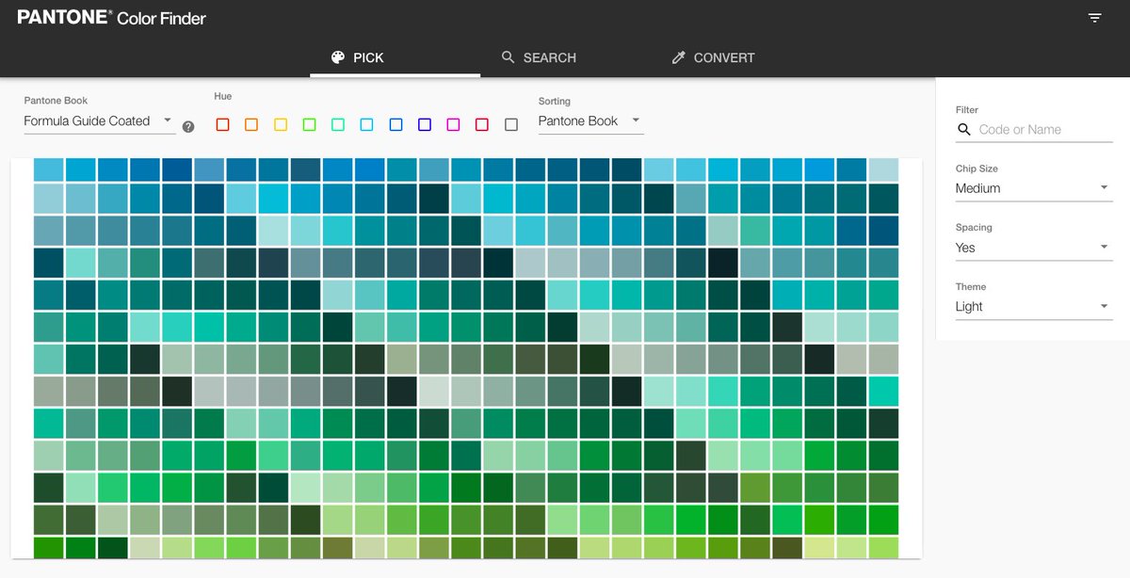Toggle the green hue checkbox

(x=309, y=124)
